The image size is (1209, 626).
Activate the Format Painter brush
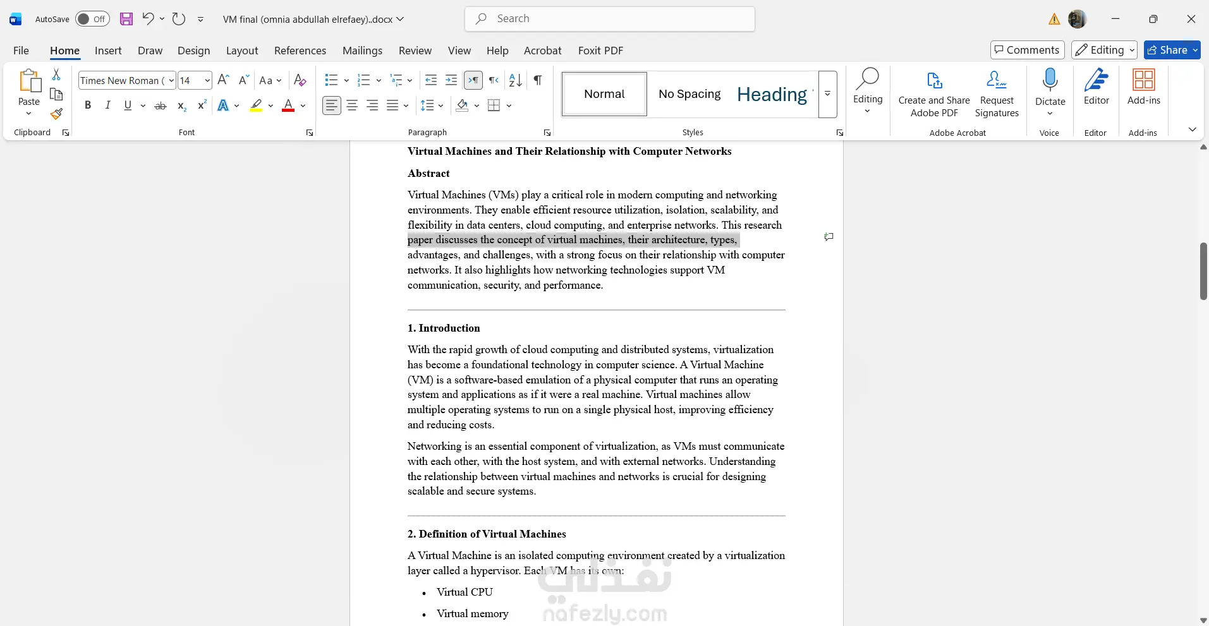(56, 114)
